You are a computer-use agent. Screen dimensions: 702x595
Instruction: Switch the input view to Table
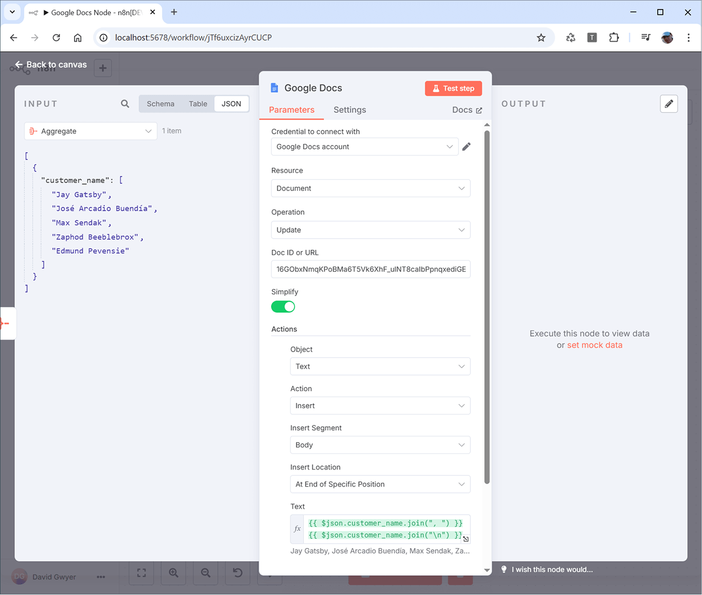coord(198,104)
